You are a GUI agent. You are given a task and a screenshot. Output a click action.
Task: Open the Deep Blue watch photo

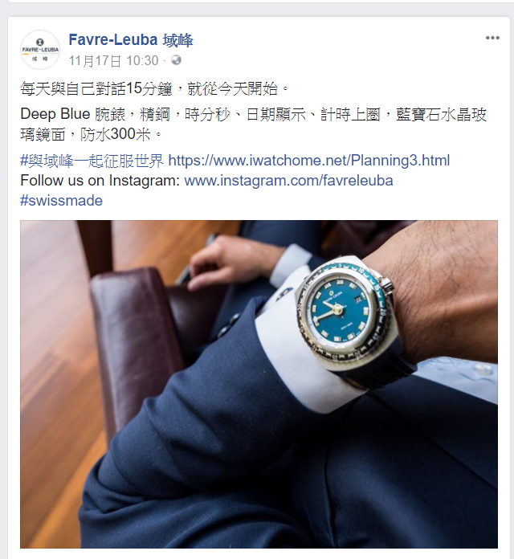coord(259,384)
